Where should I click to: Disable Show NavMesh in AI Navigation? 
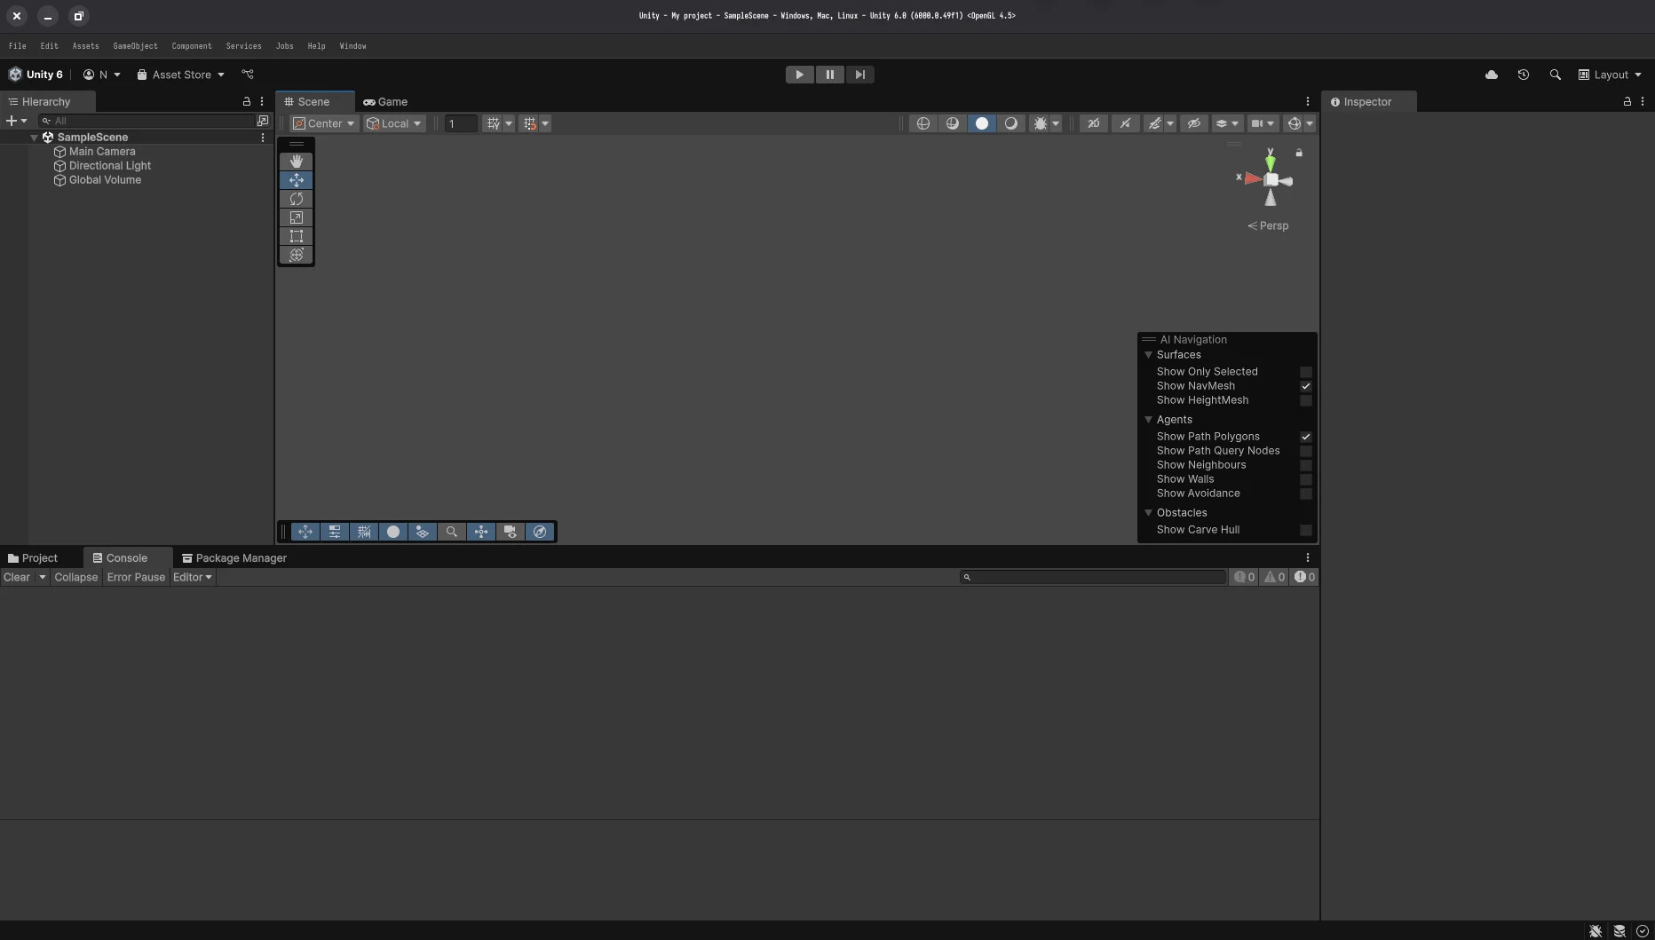pyautogui.click(x=1306, y=386)
